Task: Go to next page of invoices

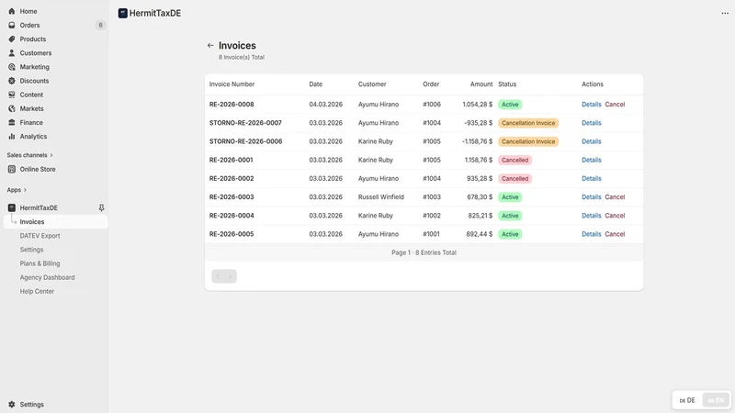Action: [x=231, y=276]
